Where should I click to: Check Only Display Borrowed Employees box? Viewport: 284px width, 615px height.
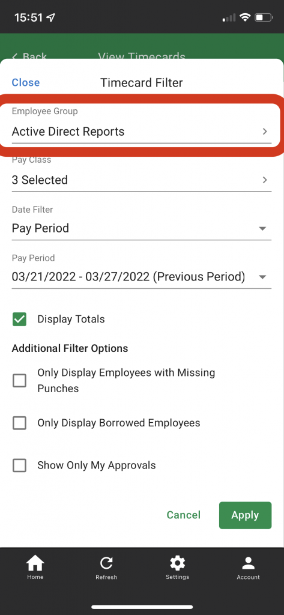pos(20,423)
